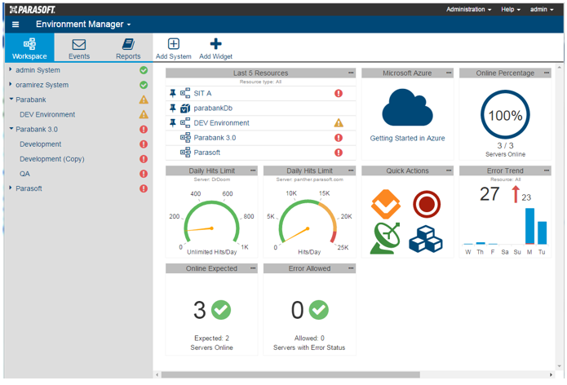Open the Error Allowed widget options menu

pos(351,268)
